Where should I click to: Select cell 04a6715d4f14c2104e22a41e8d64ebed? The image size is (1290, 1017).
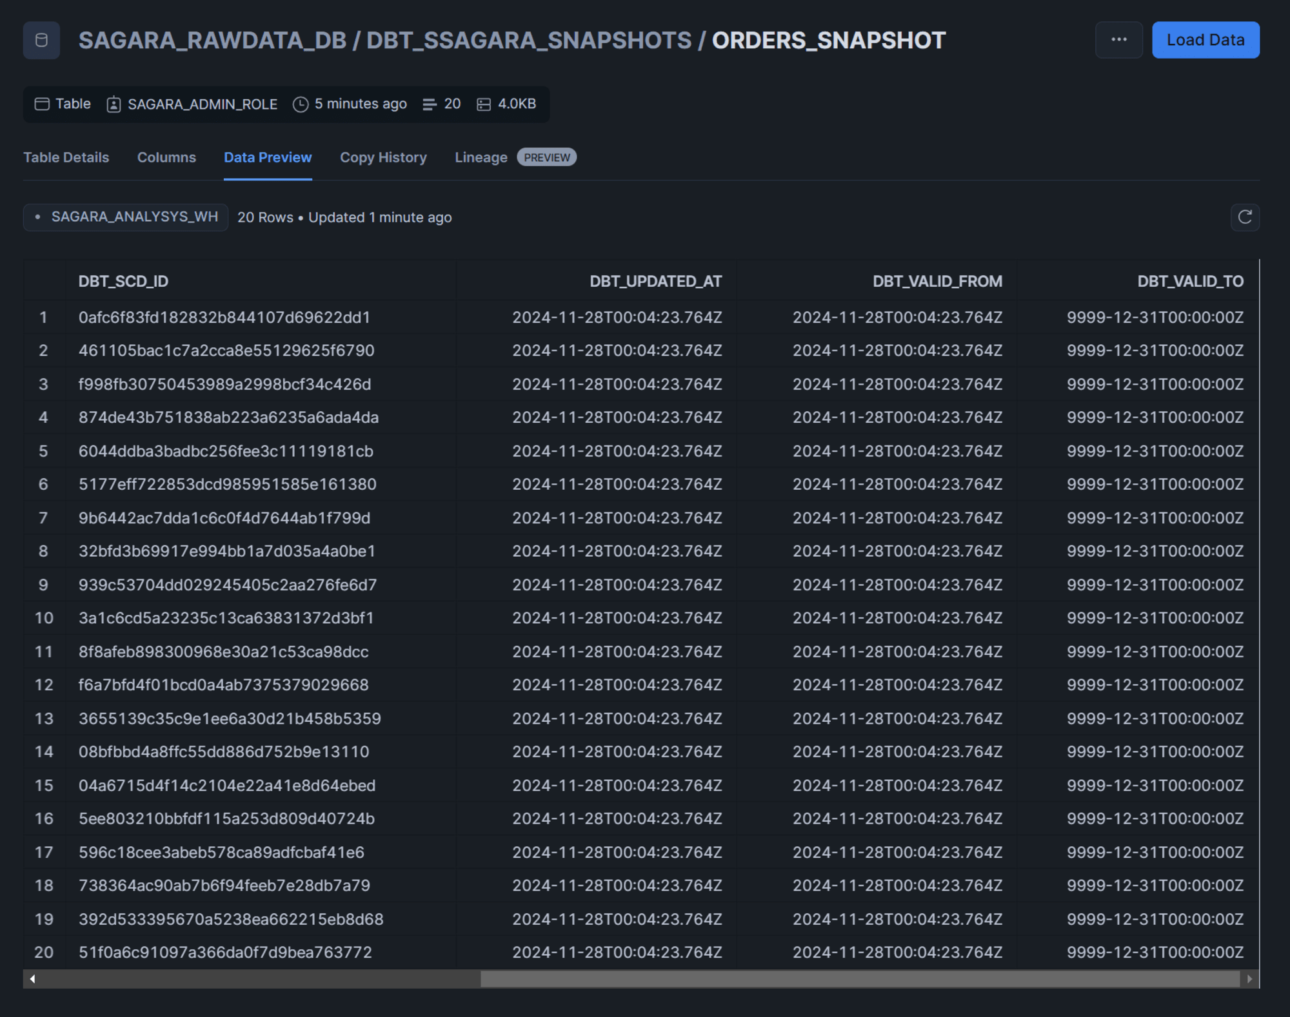tap(261, 785)
